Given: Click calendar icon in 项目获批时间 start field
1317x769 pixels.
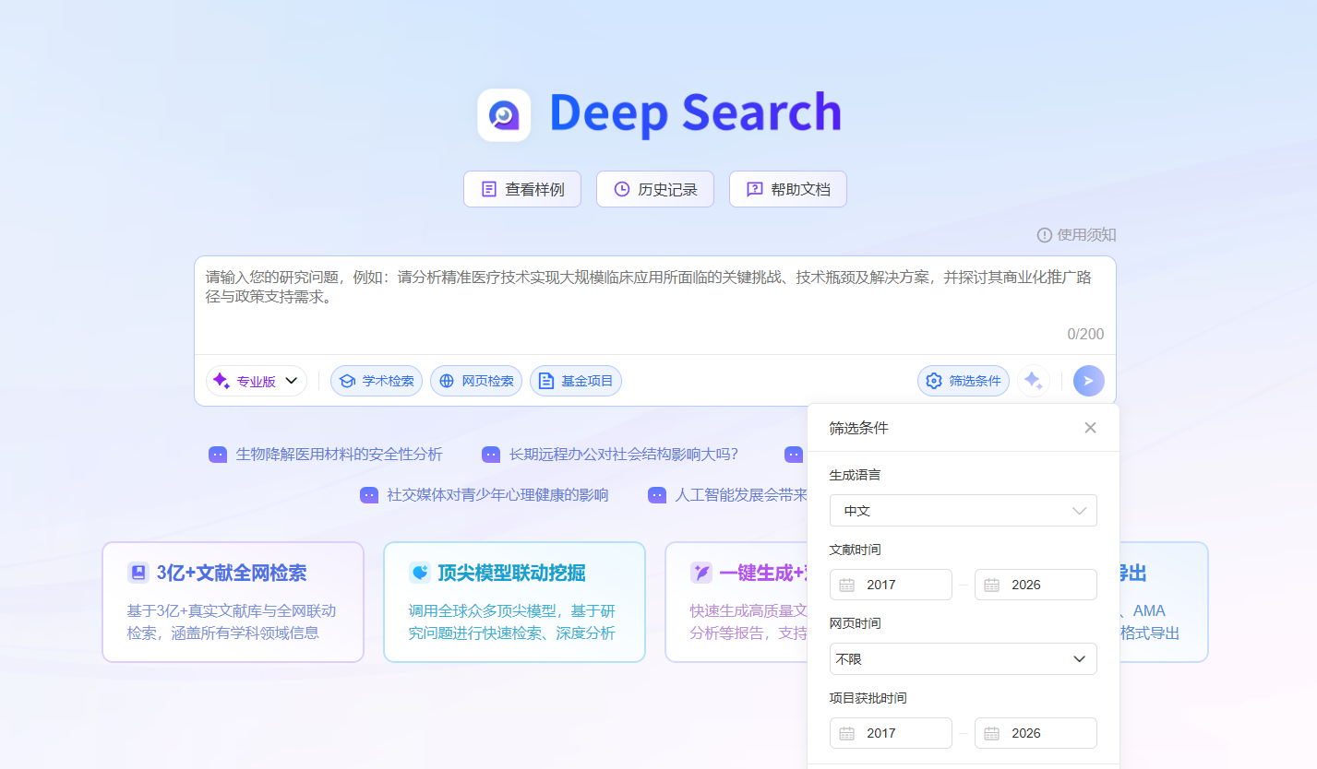Looking at the screenshot, I should [846, 733].
